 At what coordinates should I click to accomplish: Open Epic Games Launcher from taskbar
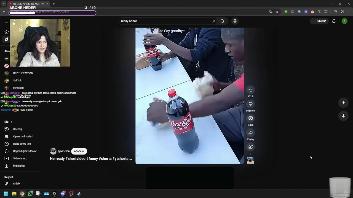click(55, 194)
